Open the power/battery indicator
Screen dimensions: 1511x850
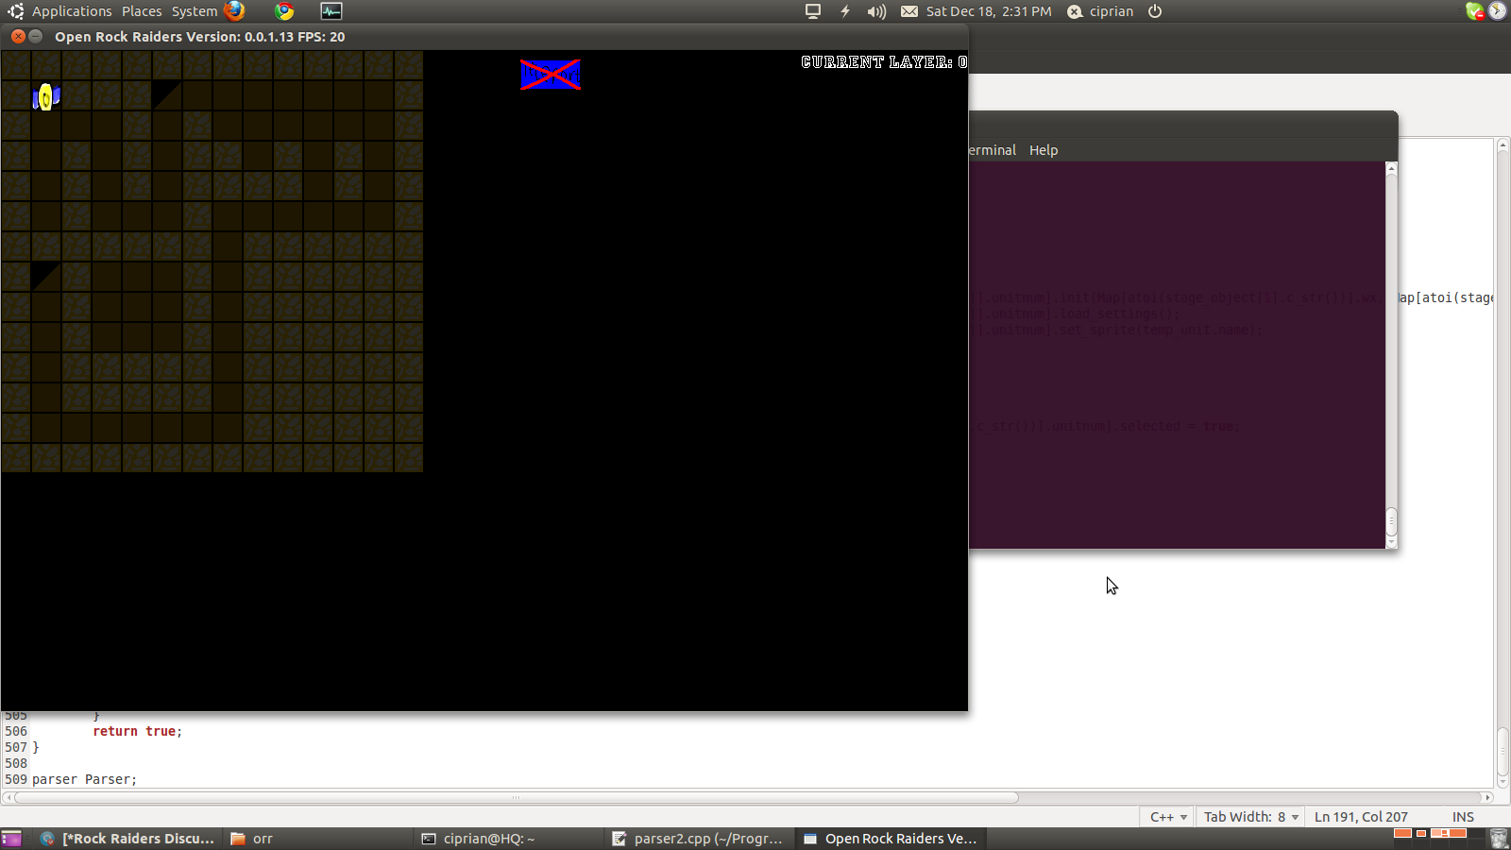(x=845, y=11)
